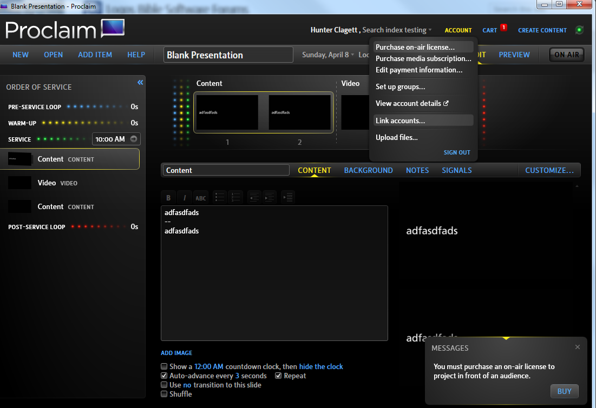
Task: Click the service start time arrow icon
Action: (x=134, y=139)
